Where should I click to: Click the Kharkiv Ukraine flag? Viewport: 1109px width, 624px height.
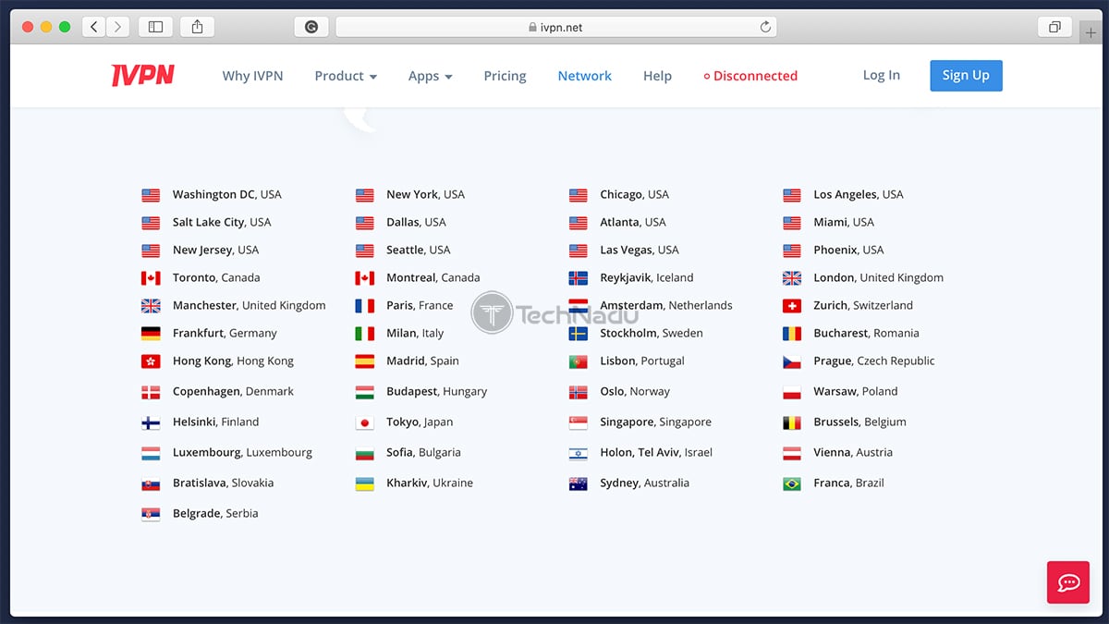coord(365,483)
